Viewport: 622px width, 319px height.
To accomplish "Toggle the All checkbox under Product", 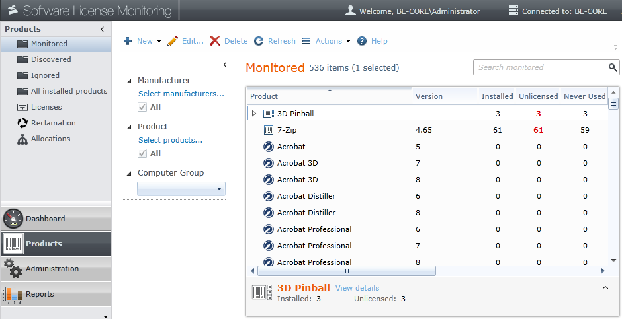I will pos(142,153).
